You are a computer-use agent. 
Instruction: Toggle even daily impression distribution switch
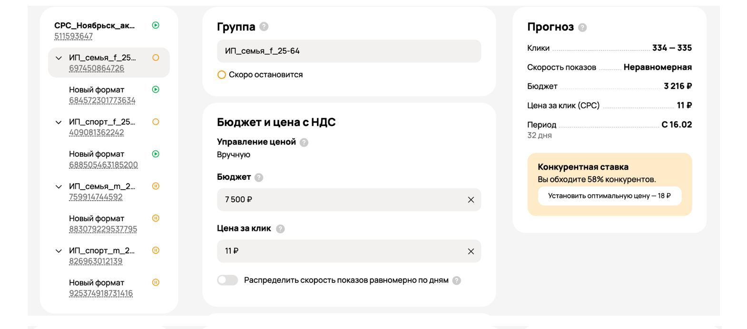227,280
